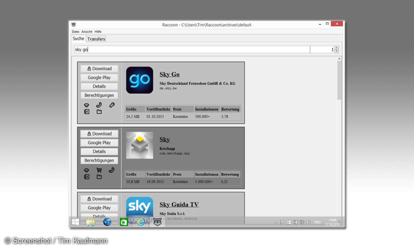This screenshot has height=248, width=414.
Task: Click the '3,78' rating value
Action: point(225,117)
